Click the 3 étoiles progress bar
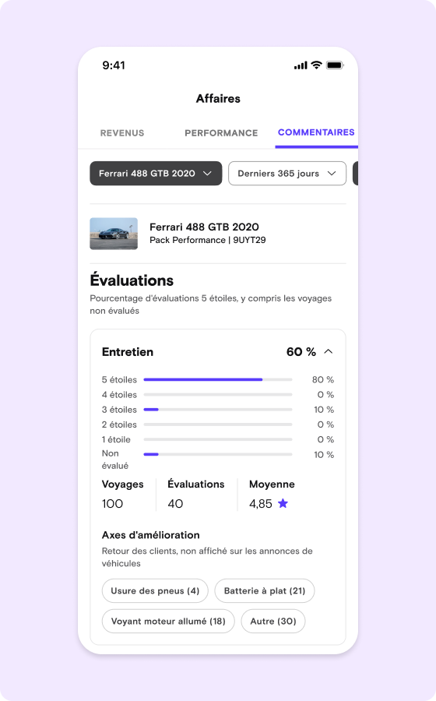This screenshot has height=701, width=436. (218, 410)
